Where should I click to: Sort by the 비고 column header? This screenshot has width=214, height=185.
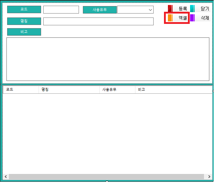pyautogui.click(x=174, y=89)
